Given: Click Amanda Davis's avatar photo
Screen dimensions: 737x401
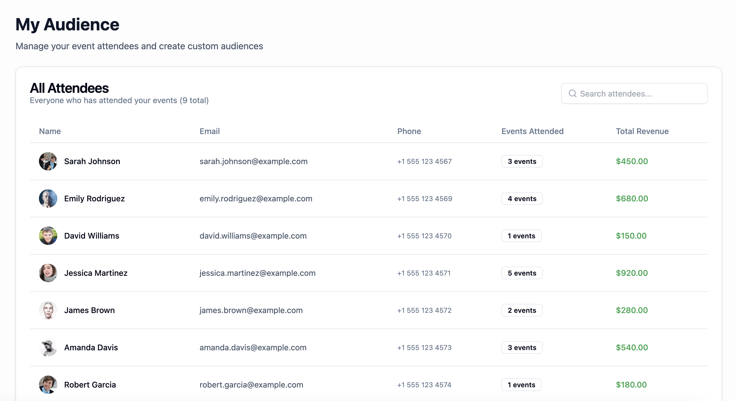Looking at the screenshot, I should tap(48, 347).
